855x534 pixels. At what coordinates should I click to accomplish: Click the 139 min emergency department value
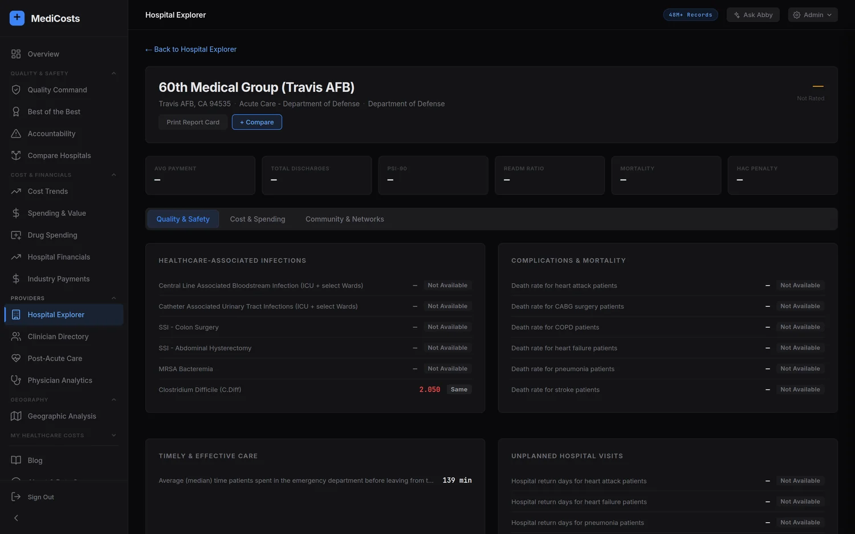pyautogui.click(x=457, y=480)
